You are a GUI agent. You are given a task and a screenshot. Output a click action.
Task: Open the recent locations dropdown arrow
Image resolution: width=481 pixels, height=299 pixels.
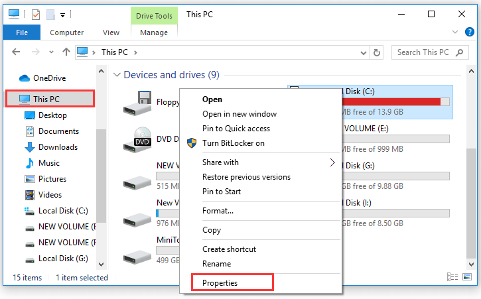click(x=51, y=52)
